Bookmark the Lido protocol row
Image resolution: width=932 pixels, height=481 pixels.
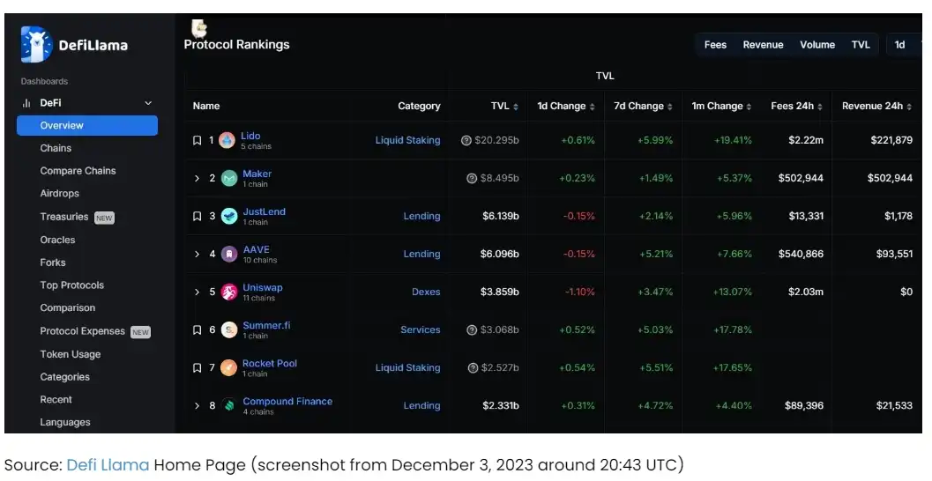click(198, 141)
